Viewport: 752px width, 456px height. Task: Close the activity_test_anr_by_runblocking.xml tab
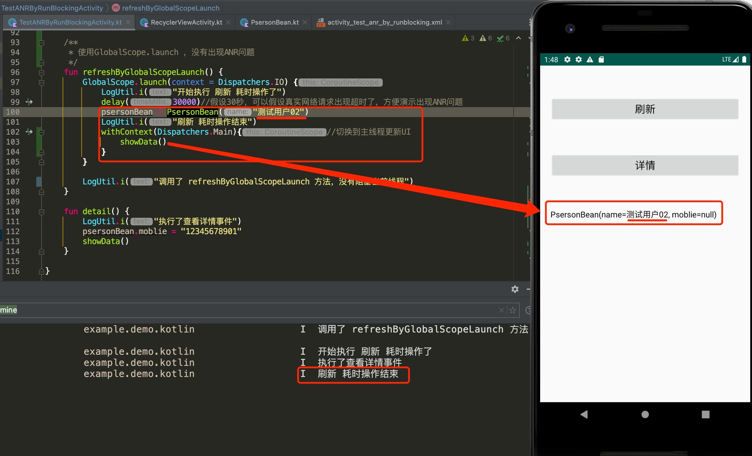(x=448, y=22)
